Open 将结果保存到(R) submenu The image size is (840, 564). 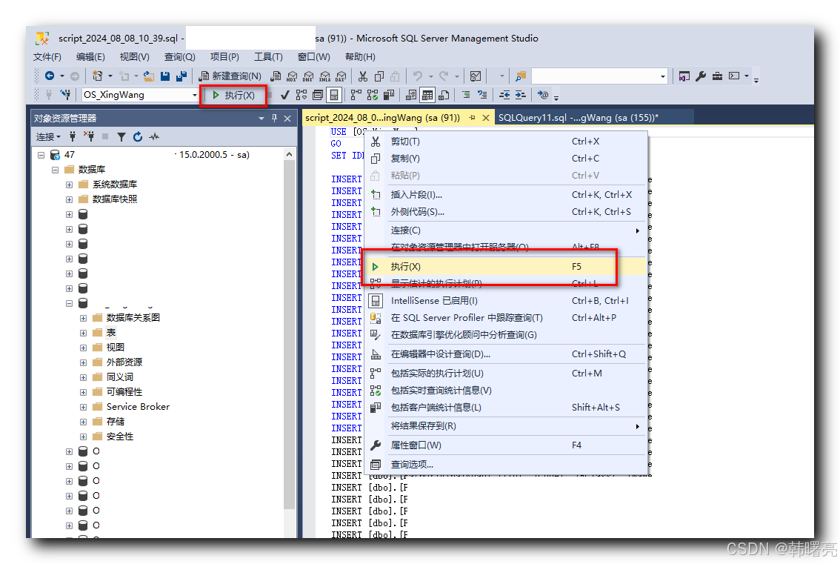coord(504,426)
